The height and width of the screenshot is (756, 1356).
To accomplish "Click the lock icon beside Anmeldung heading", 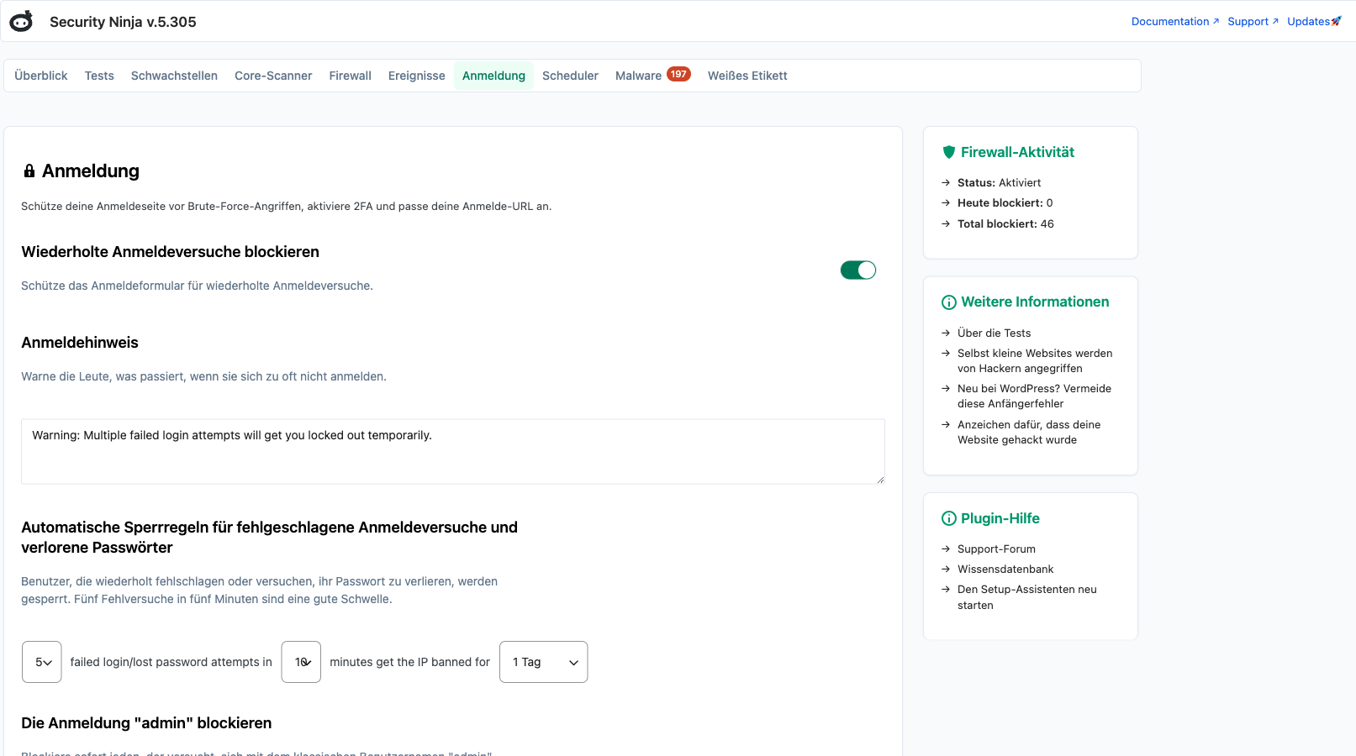I will pos(29,171).
